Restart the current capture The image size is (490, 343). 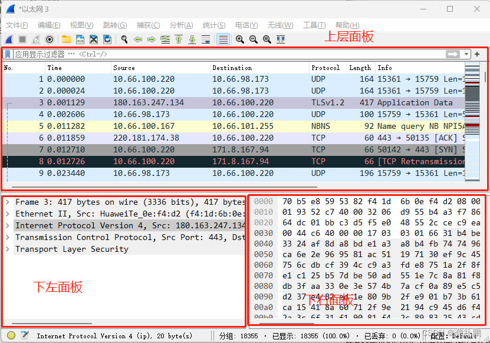(36, 39)
